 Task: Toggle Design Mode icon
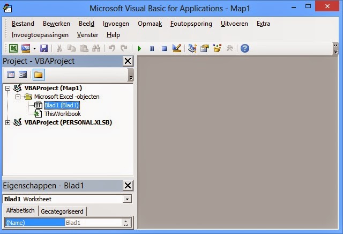[177, 48]
